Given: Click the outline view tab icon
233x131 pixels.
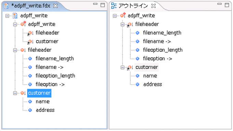Looking at the screenshot, I should [114, 6].
